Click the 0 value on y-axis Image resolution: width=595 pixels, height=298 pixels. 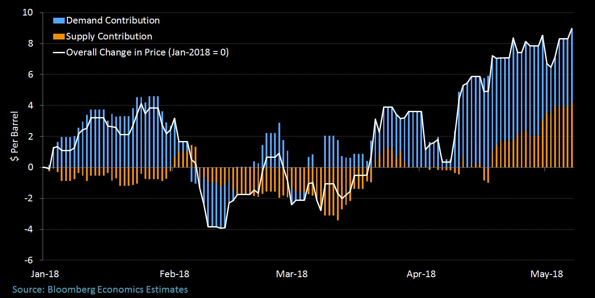click(30, 167)
